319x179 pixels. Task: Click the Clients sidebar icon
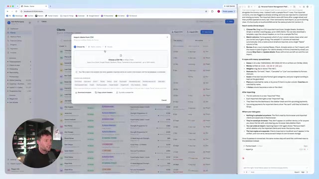pos(8,33)
